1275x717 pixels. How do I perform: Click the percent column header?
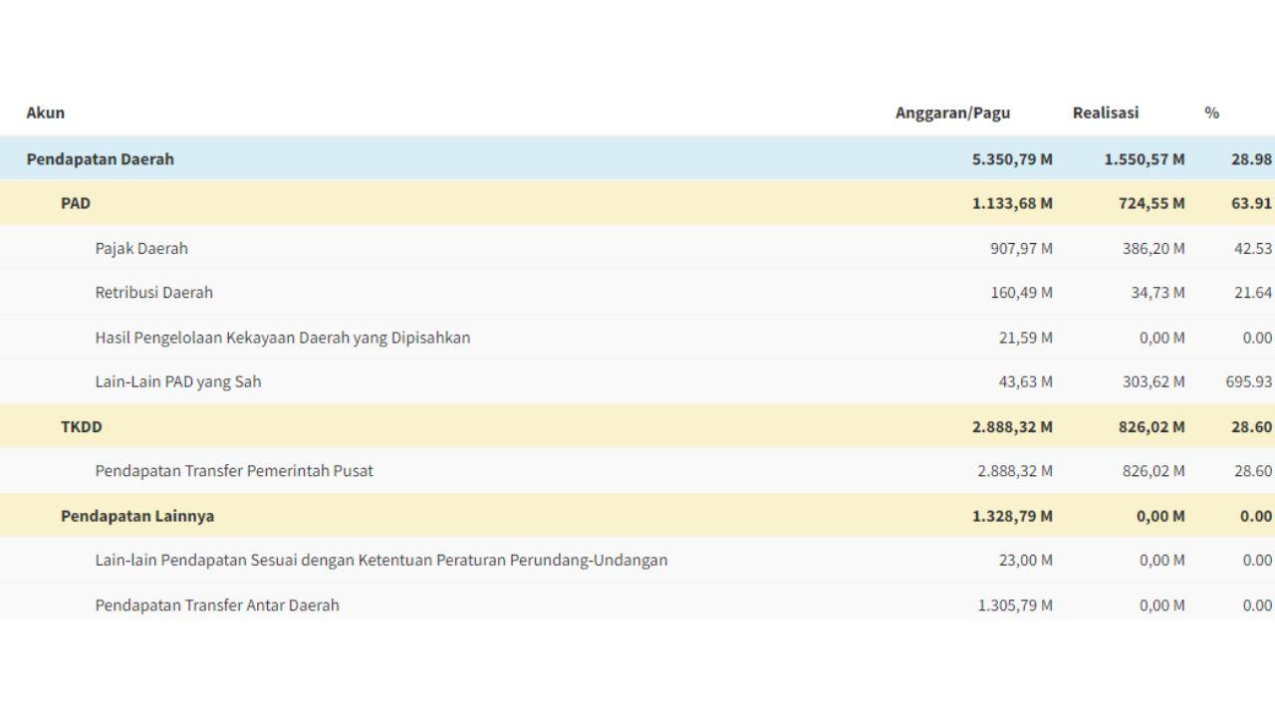point(1211,113)
